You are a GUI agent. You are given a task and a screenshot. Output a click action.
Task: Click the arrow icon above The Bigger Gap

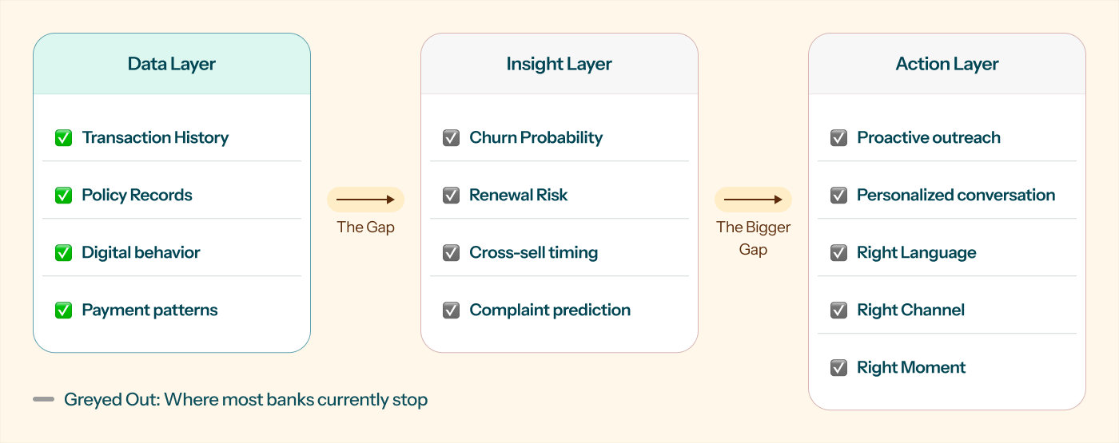(x=753, y=200)
